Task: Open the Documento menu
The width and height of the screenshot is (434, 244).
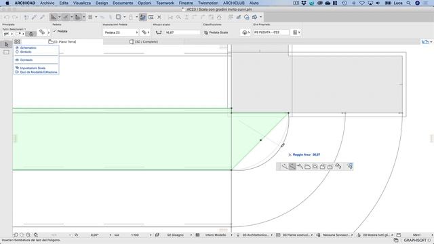Action: 123,3
